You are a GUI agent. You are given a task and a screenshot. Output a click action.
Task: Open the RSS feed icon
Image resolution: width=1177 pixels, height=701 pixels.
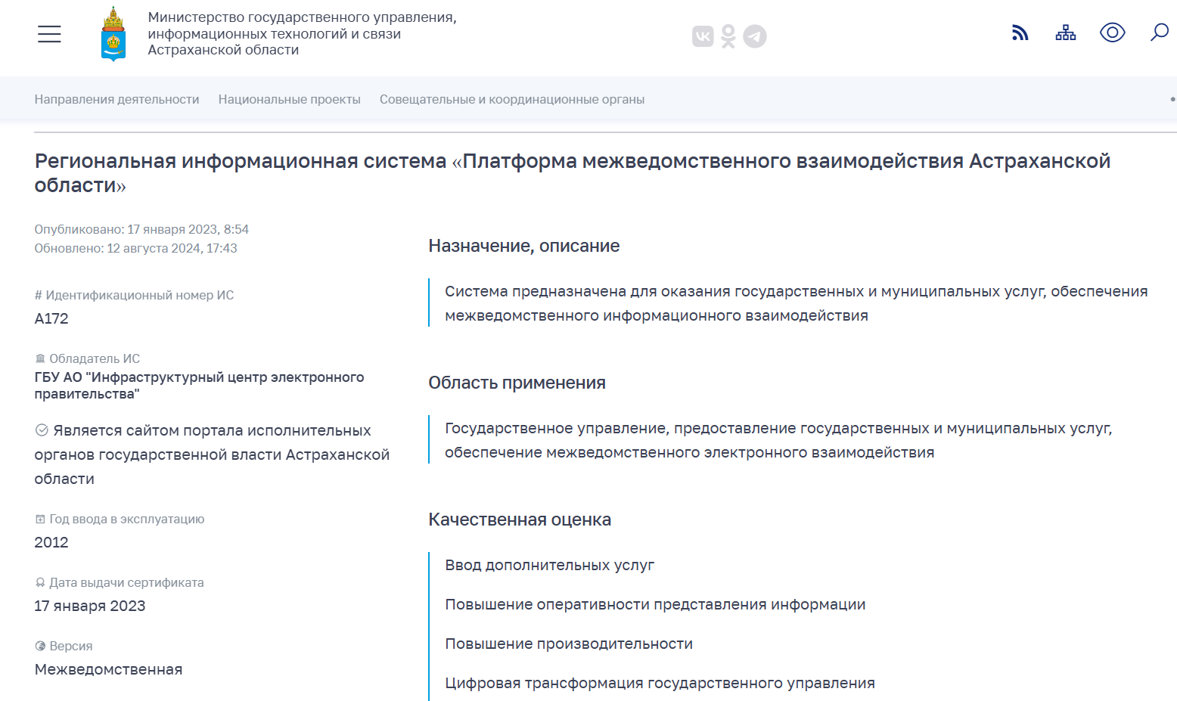1020,33
